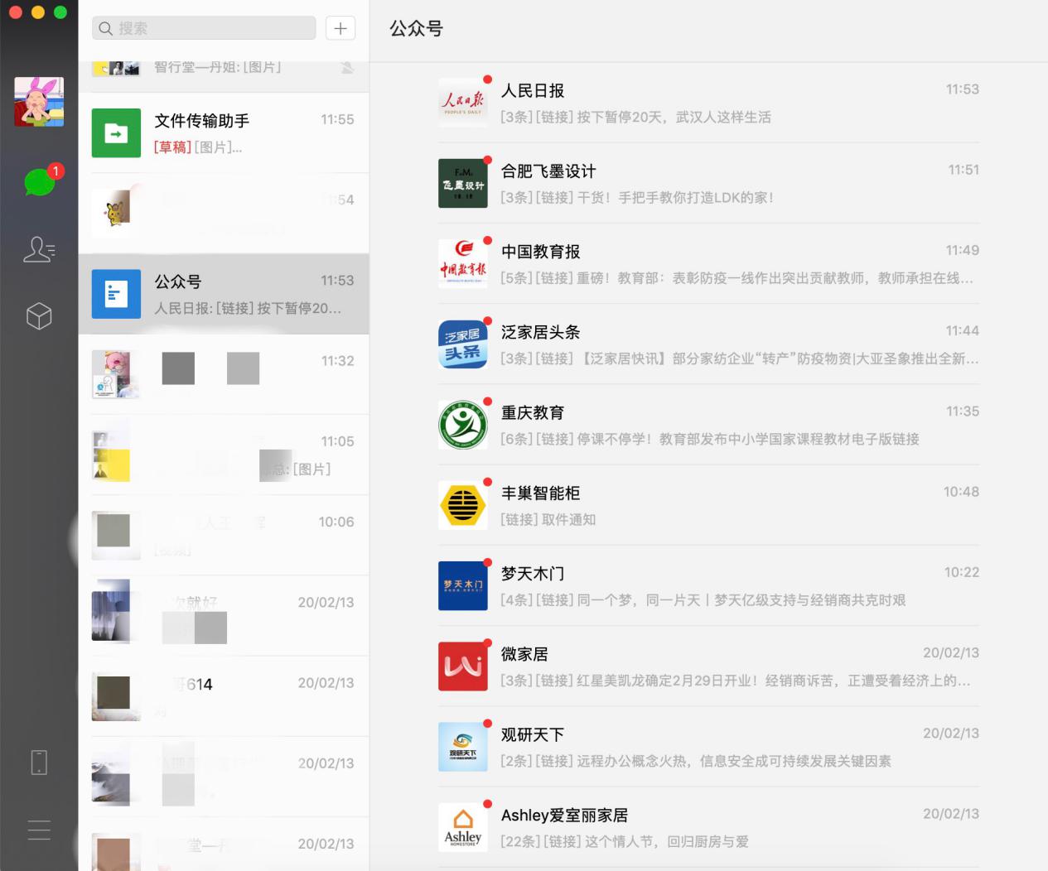Click preview 远程办公概念火热
This screenshot has height=871, width=1048.
[x=696, y=760]
